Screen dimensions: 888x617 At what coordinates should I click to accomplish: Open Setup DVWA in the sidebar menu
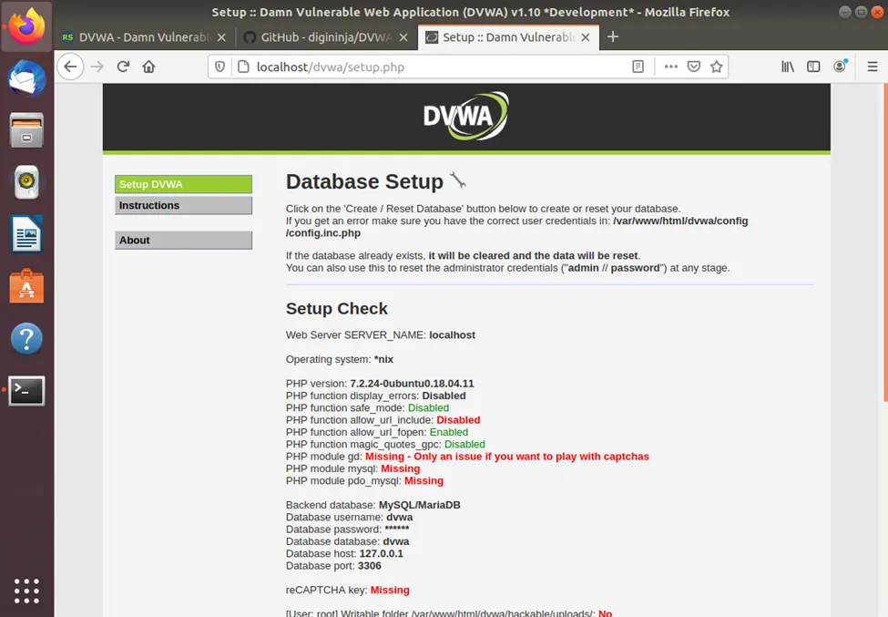click(x=183, y=184)
